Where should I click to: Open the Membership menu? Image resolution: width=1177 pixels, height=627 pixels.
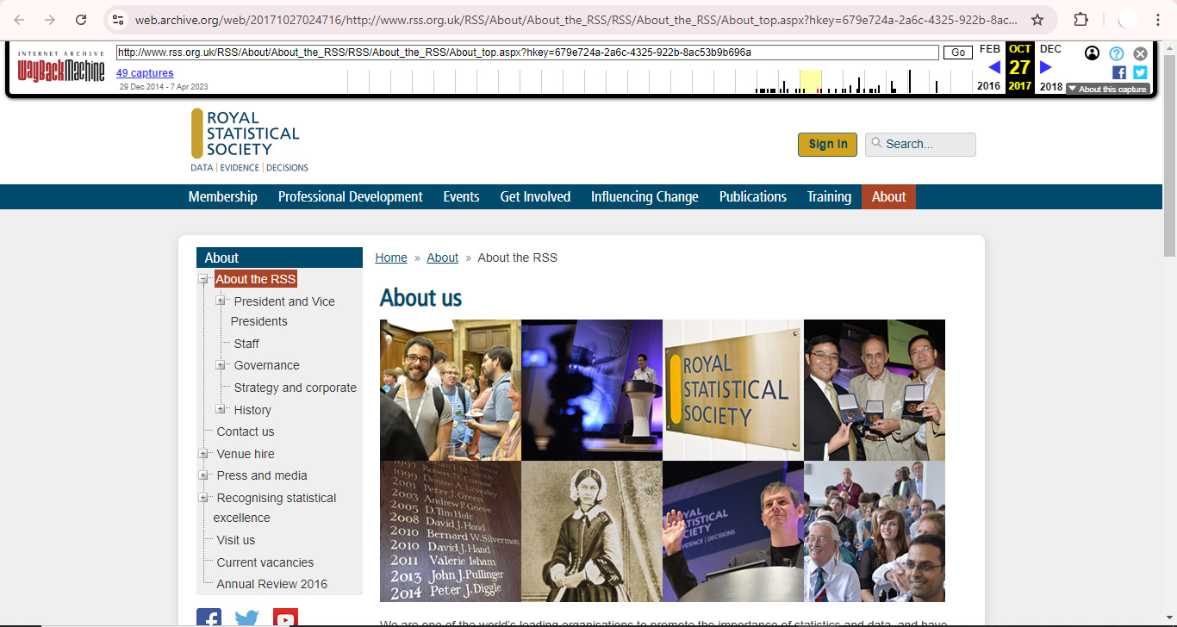click(x=223, y=196)
